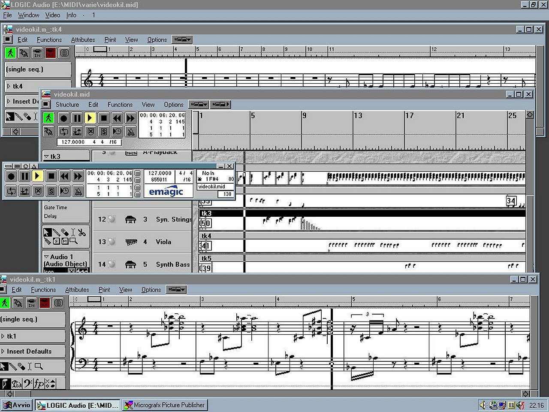Toggle Solo in the floating transport bar
The width and height of the screenshot is (549, 412).
coord(51,191)
